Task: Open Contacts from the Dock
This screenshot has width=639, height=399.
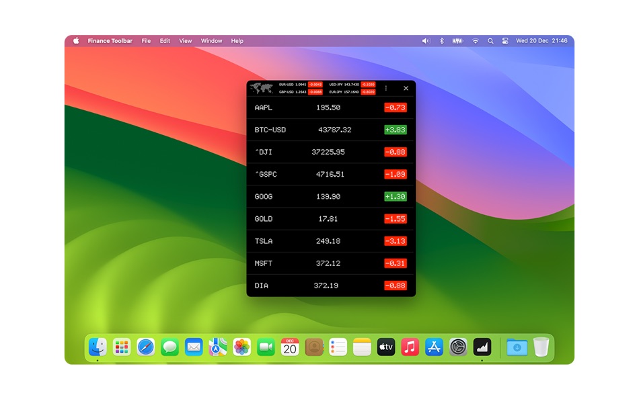Action: (314, 347)
